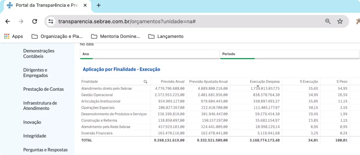This screenshot has height=155, width=360.
Task: Go to Dirigentes e Empregados in sidebar
Action: tap(36, 72)
